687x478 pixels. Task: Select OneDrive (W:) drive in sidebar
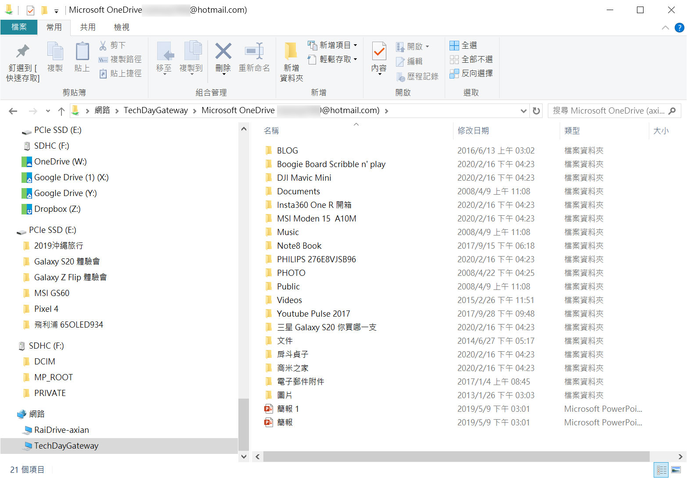60,161
